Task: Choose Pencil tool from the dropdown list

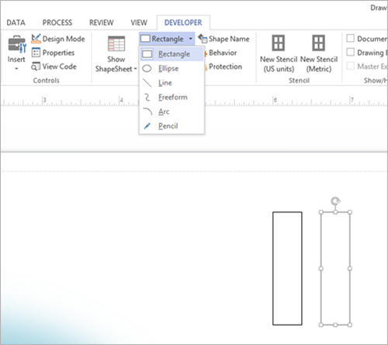Action: [x=171, y=126]
